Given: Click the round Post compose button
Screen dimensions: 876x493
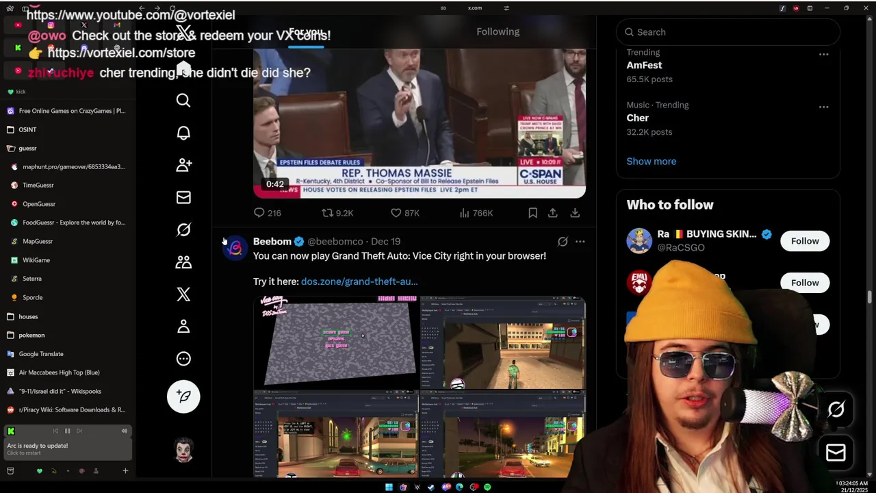Looking at the screenshot, I should coord(183,396).
